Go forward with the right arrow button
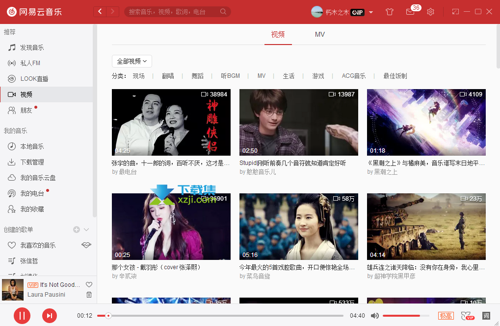Image resolution: width=500 pixels, height=326 pixels. click(x=112, y=12)
